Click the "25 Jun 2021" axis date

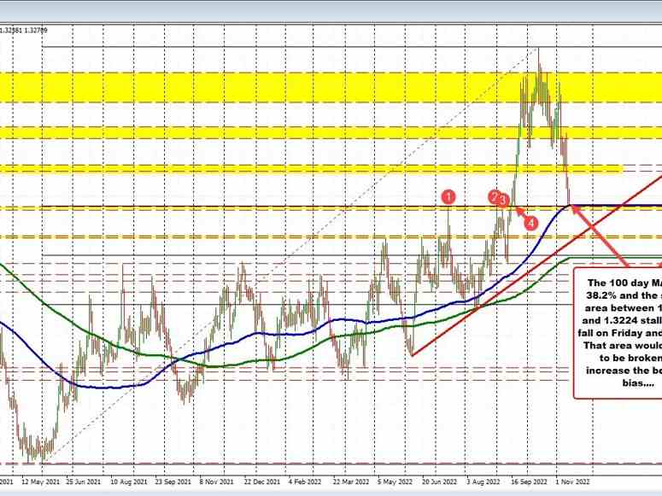coord(84,481)
